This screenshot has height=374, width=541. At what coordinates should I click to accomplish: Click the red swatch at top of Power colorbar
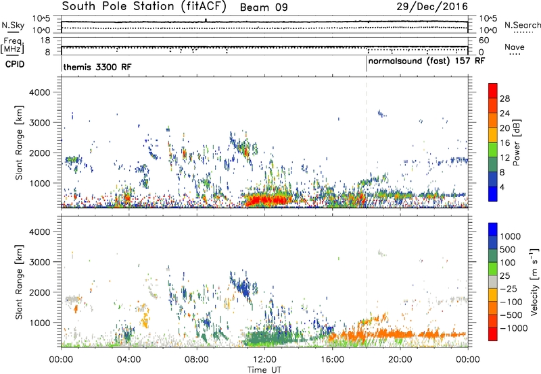[493, 90]
